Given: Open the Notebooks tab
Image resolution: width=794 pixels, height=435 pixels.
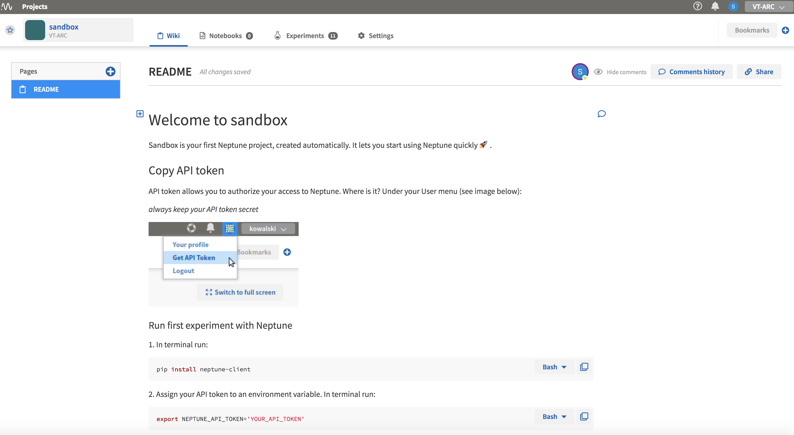Looking at the screenshot, I should [x=226, y=36].
